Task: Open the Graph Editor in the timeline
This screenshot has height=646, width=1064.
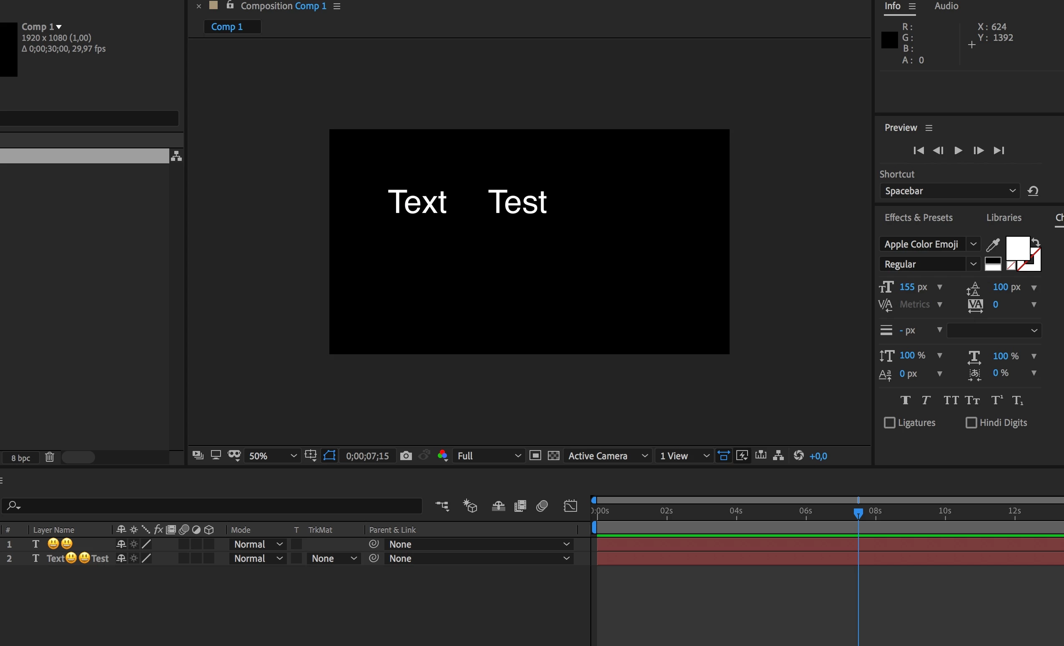Action: [x=570, y=506]
